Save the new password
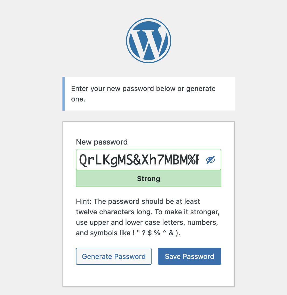This screenshot has height=295, width=287. [x=189, y=256]
